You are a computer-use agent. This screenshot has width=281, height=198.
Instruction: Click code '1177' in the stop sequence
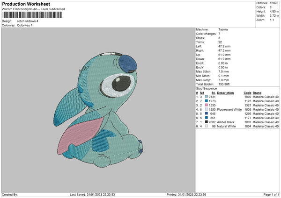[248, 118]
